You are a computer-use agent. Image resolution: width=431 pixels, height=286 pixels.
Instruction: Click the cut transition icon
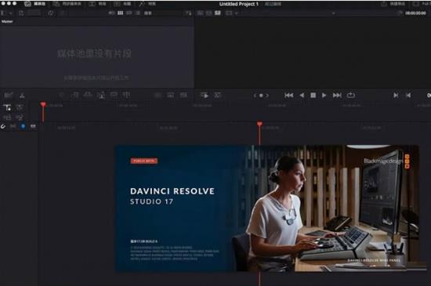coord(158,96)
